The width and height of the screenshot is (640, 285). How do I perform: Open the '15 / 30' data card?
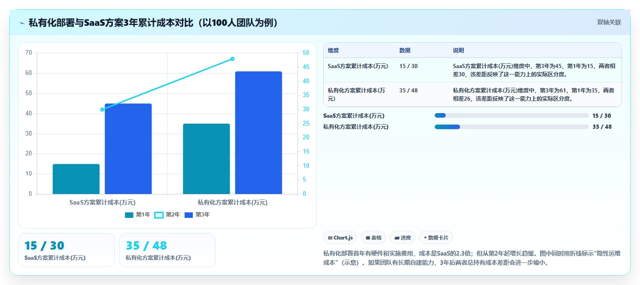click(x=66, y=250)
